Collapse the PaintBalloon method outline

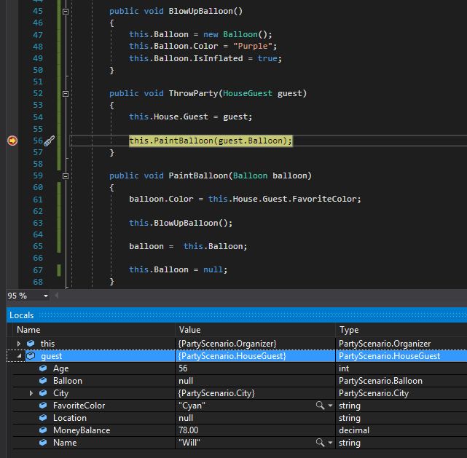[x=66, y=176]
